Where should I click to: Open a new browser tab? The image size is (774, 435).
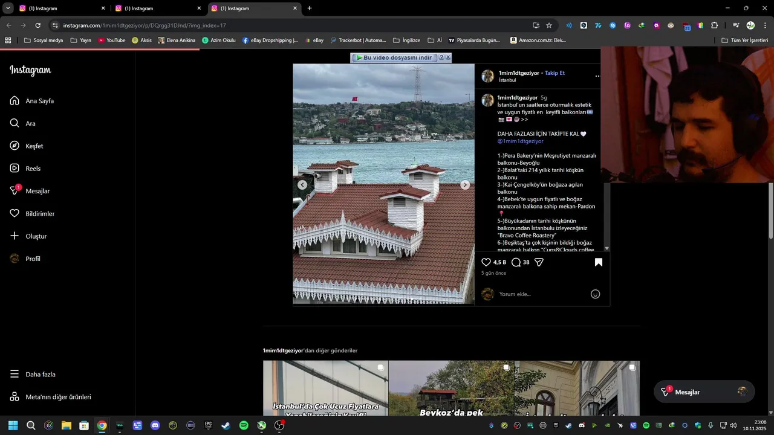(310, 8)
